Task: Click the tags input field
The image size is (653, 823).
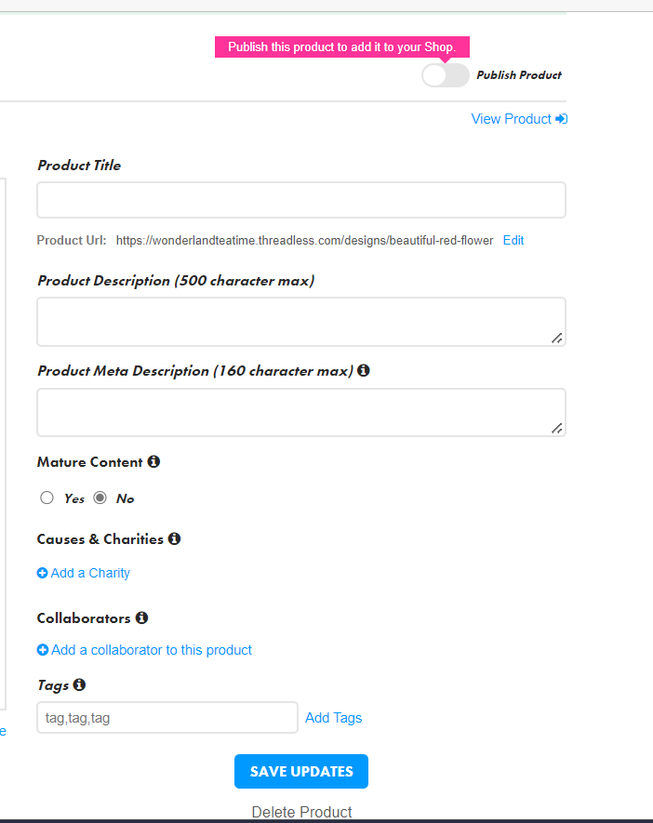Action: click(x=167, y=717)
